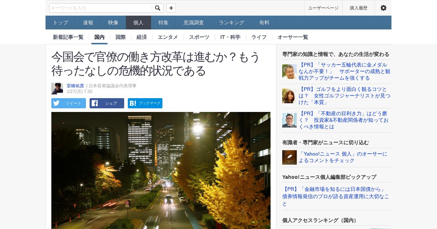Open PR link サッカー五輪代表に金メダルなんか不要
Screen dimensions: 437x229
(345, 72)
